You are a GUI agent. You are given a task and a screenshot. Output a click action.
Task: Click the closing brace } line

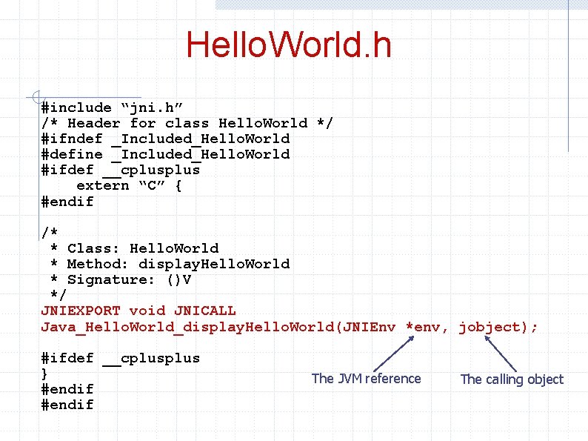(x=44, y=374)
